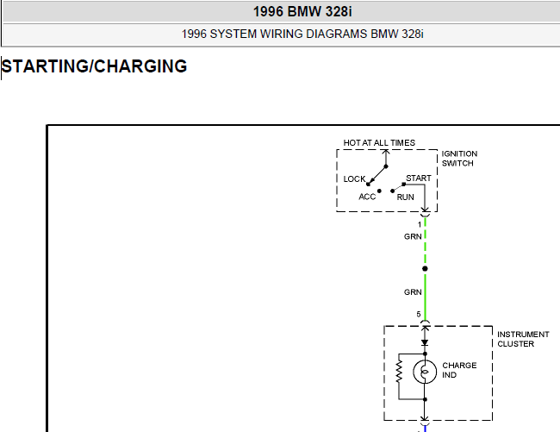Image resolution: width=560 pixels, height=432 pixels.
Task: Click '1996 SYSTEM WIRING DIAGRAMS BMW 328i' subtitle
Action: click(302, 34)
